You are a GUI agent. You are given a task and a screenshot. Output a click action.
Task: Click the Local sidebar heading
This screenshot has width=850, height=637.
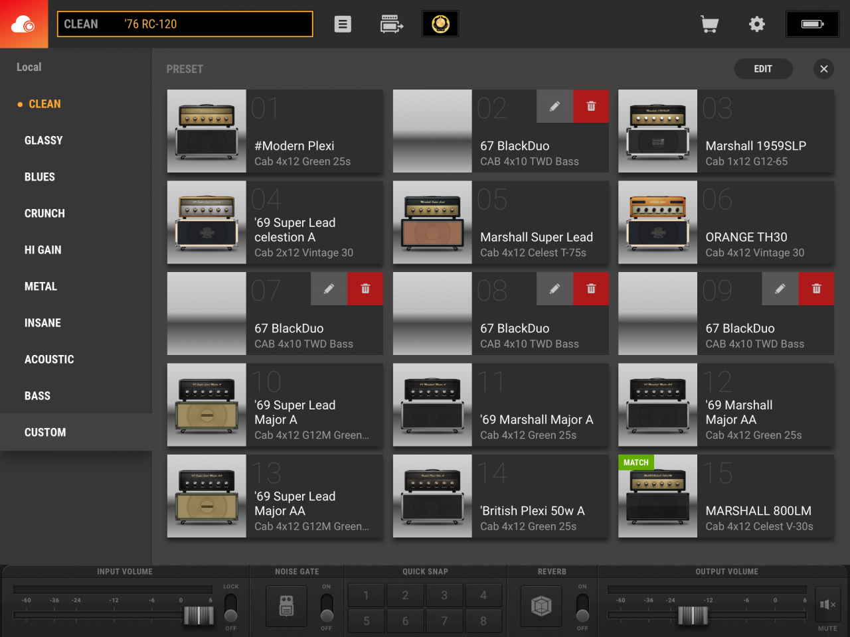pos(29,67)
